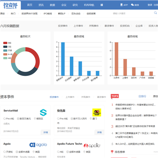Select 投资事件 tab under 资本事件
158x158 pixels.
point(54,97)
